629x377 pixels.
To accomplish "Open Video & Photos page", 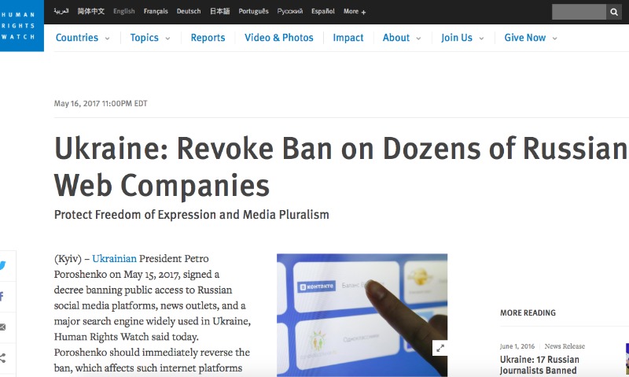I will [x=278, y=38].
